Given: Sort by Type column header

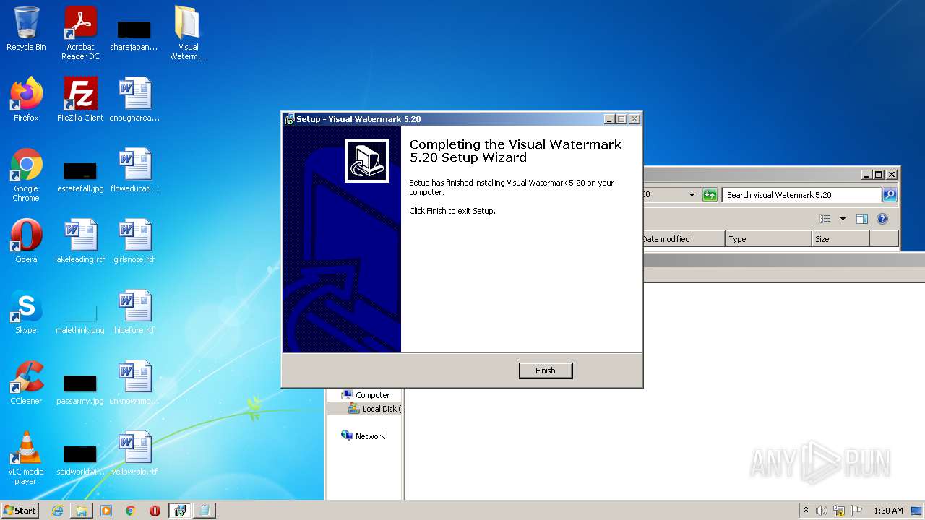Looking at the screenshot, I should 768,239.
